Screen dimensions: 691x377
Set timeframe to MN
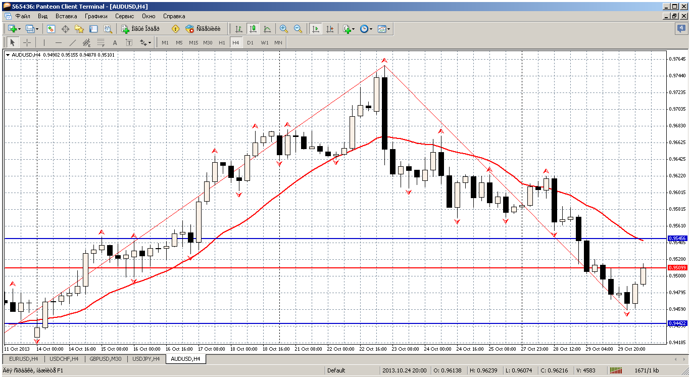point(278,42)
